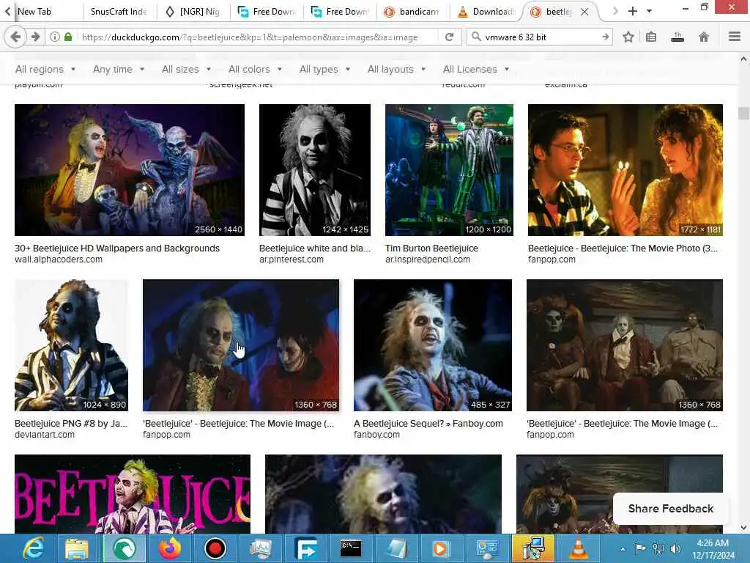Open VLC media player from the taskbar
The height and width of the screenshot is (563, 750).
click(578, 548)
